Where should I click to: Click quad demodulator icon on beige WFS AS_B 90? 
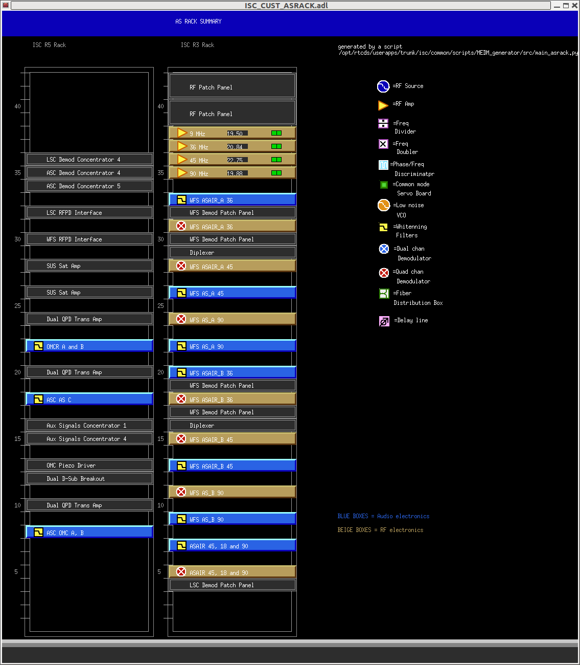(x=181, y=492)
